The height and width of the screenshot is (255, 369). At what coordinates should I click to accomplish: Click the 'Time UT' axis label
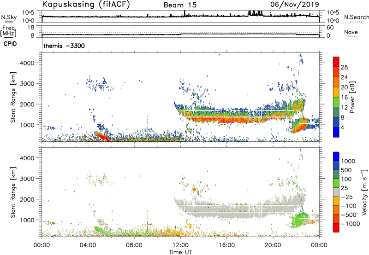pos(180,252)
